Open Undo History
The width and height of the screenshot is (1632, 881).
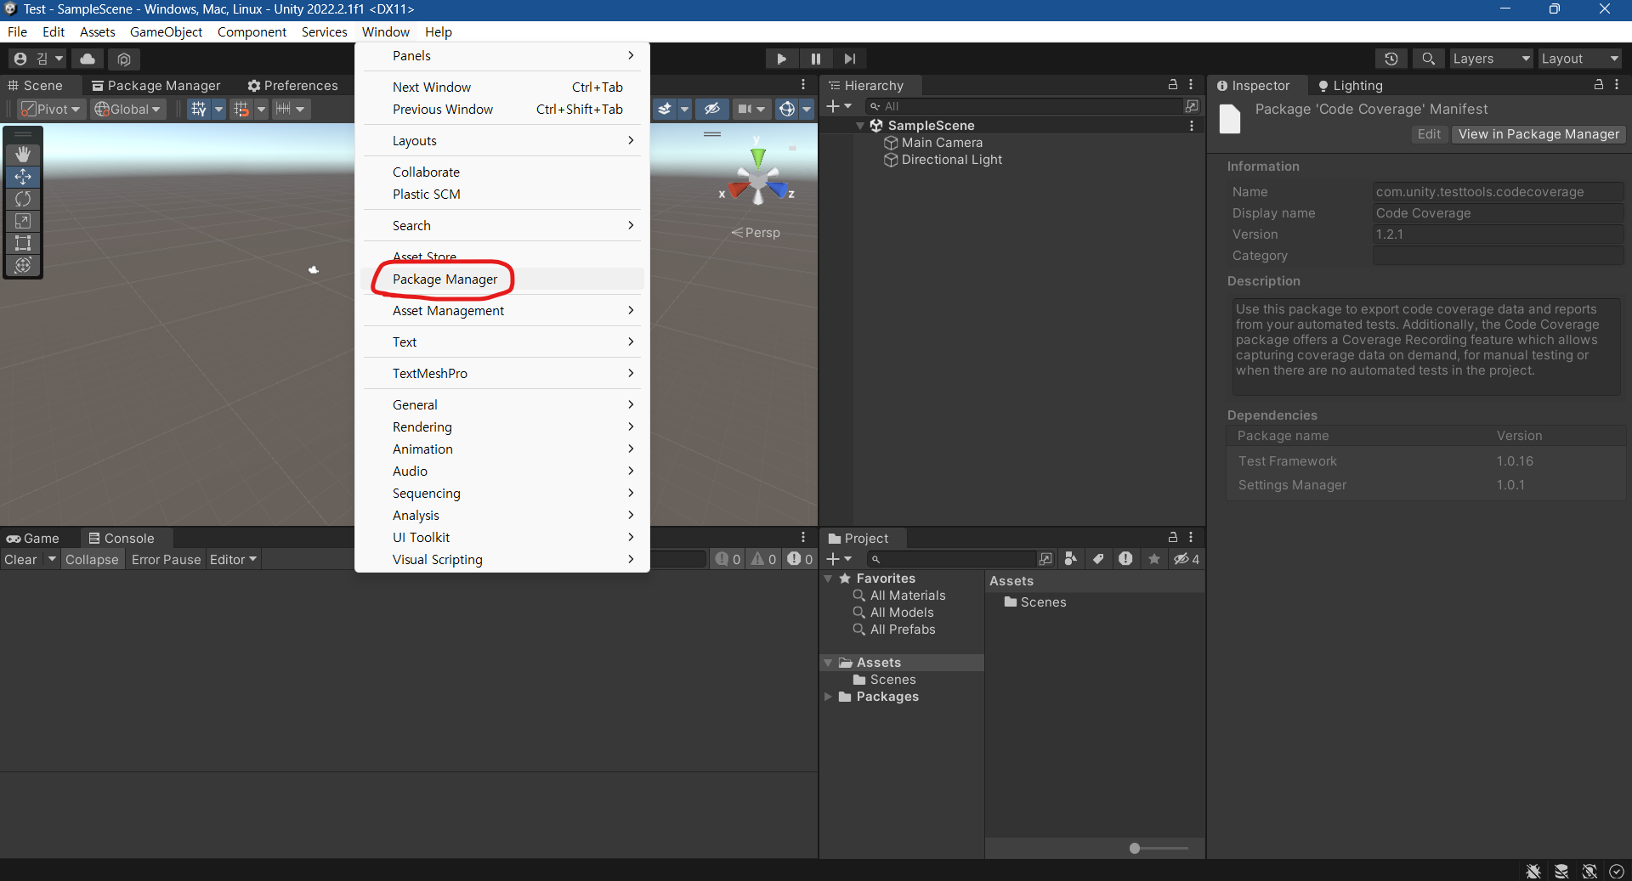pos(1391,59)
